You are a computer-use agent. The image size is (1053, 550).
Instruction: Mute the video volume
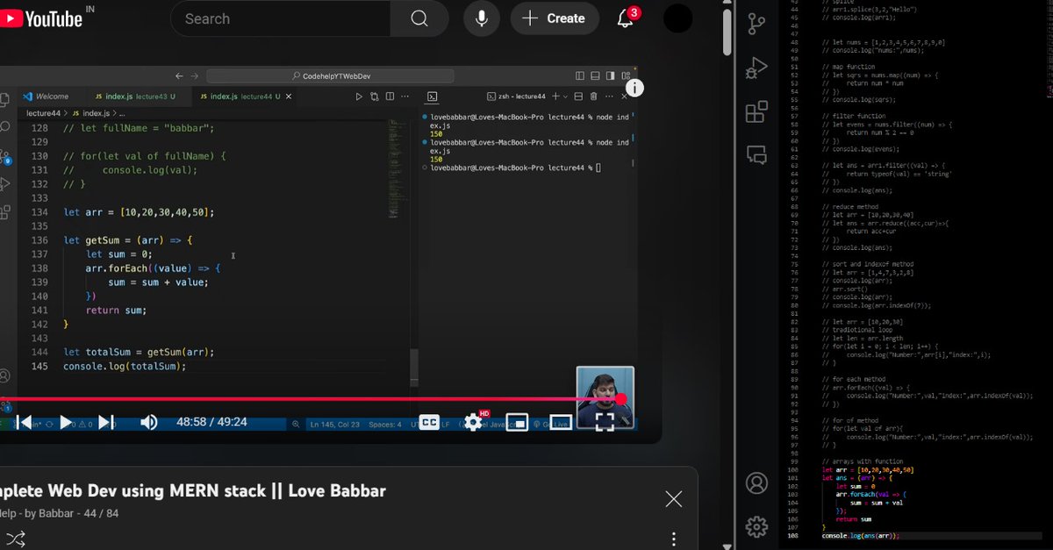point(148,423)
